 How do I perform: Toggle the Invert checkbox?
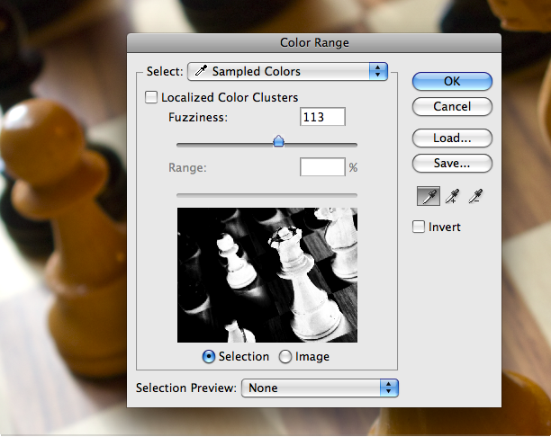point(418,227)
